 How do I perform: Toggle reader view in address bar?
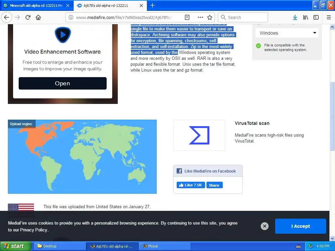(187, 17)
